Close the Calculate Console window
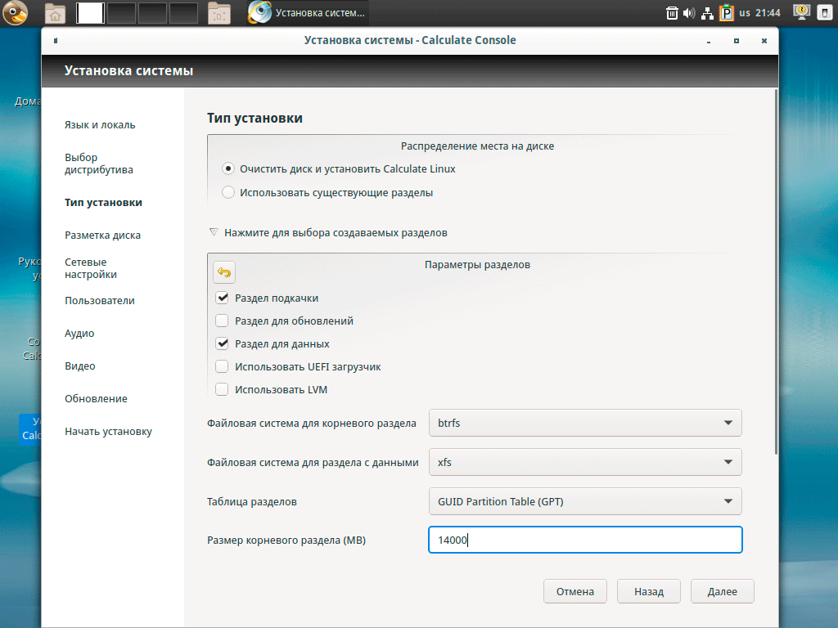 pos(764,41)
